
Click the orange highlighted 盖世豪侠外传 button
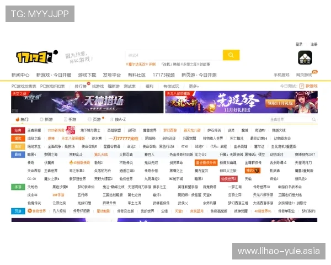[206, 162]
